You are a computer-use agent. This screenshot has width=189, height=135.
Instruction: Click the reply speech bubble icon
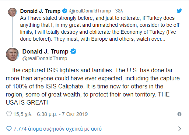click(9, 129)
